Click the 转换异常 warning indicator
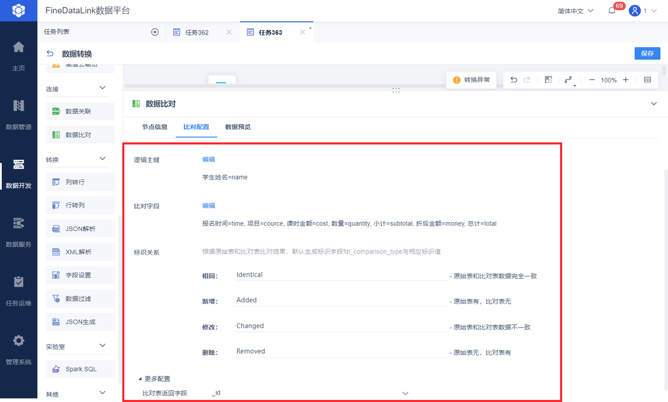The height and width of the screenshot is (402, 668). [471, 80]
